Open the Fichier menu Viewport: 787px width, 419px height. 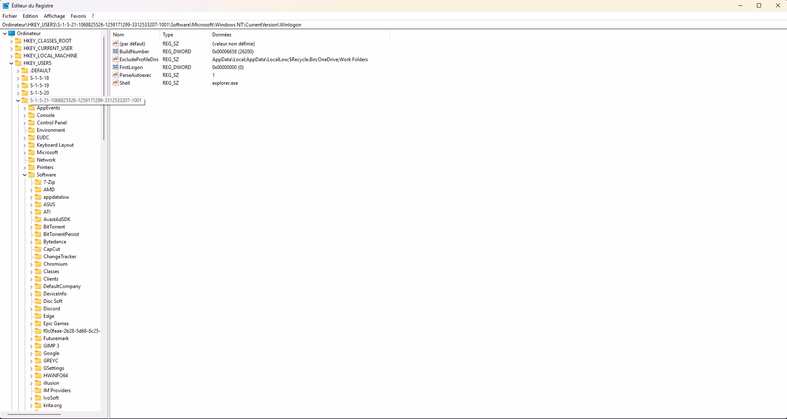point(10,16)
